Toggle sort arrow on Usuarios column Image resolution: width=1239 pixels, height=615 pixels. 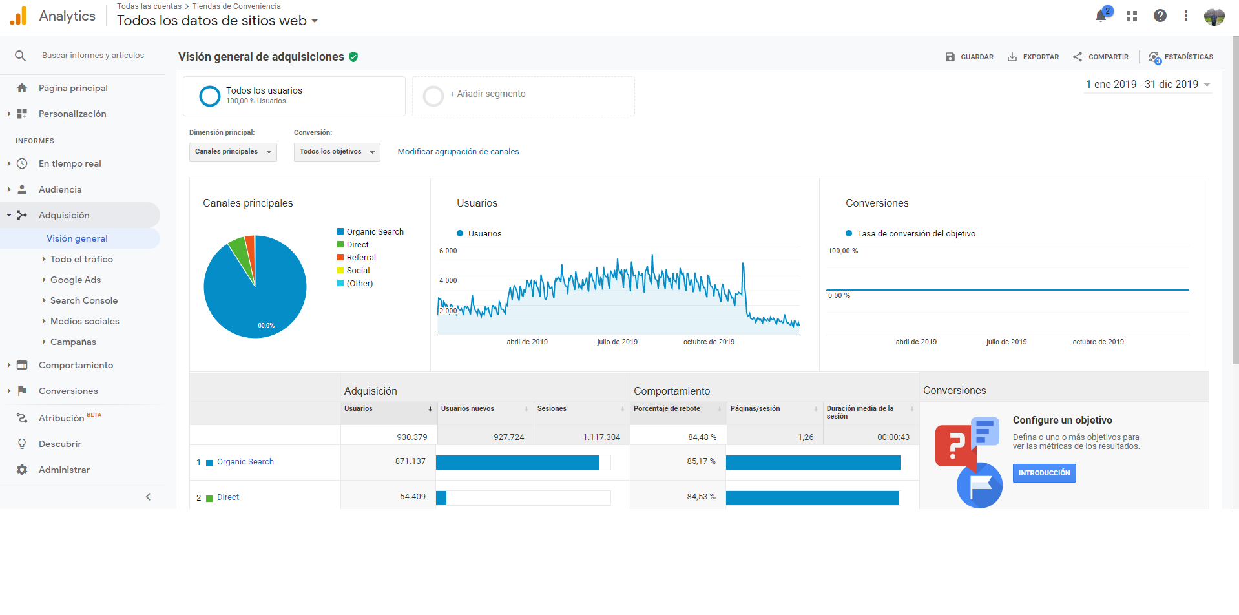pos(430,409)
